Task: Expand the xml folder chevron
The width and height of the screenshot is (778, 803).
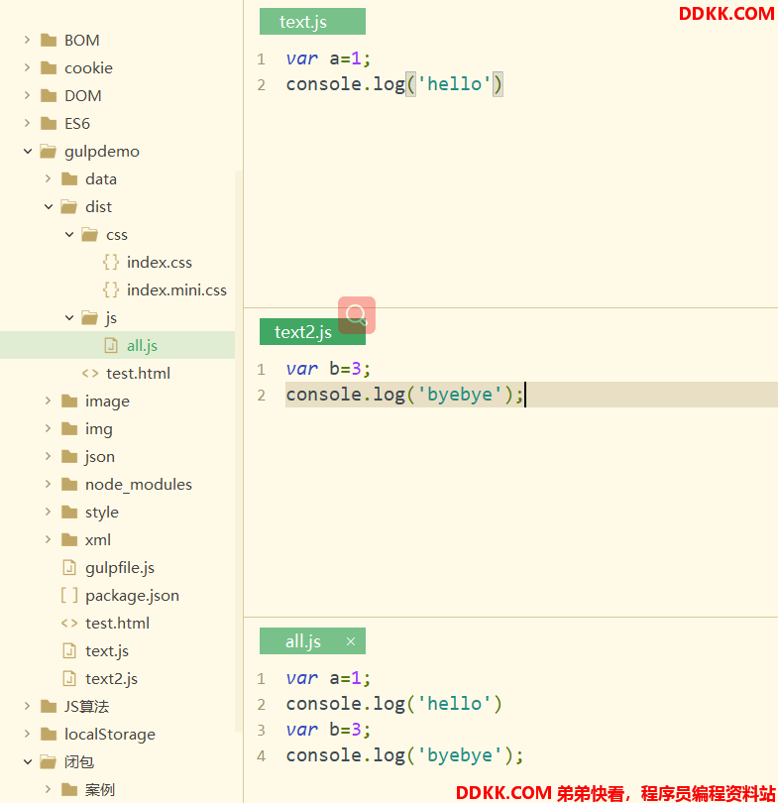Action: 49,539
